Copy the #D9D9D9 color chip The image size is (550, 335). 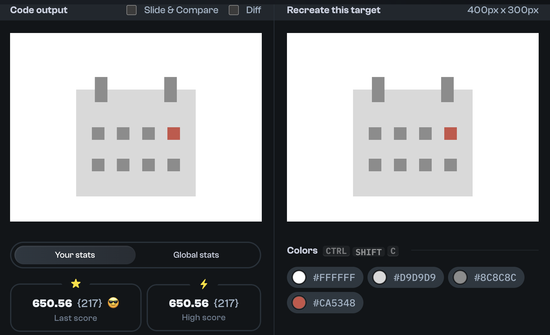(x=406, y=277)
